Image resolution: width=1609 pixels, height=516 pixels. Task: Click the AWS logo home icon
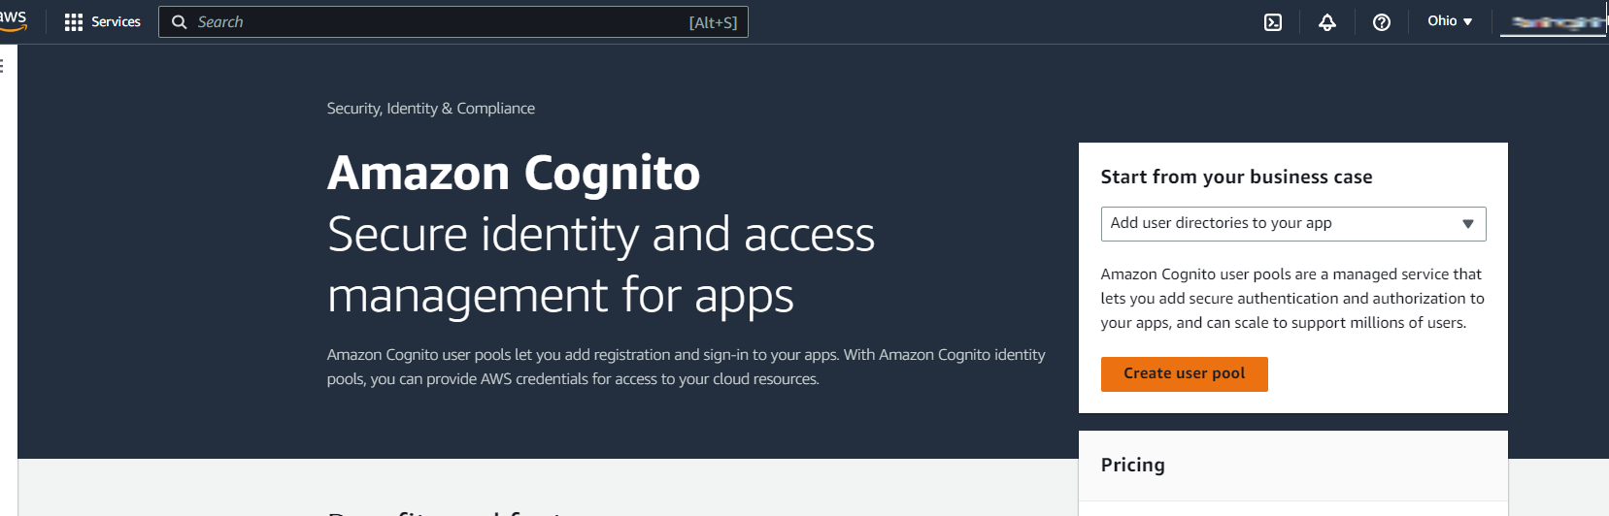tap(13, 21)
